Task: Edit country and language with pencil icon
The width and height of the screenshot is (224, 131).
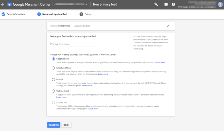Action: pos(168,26)
